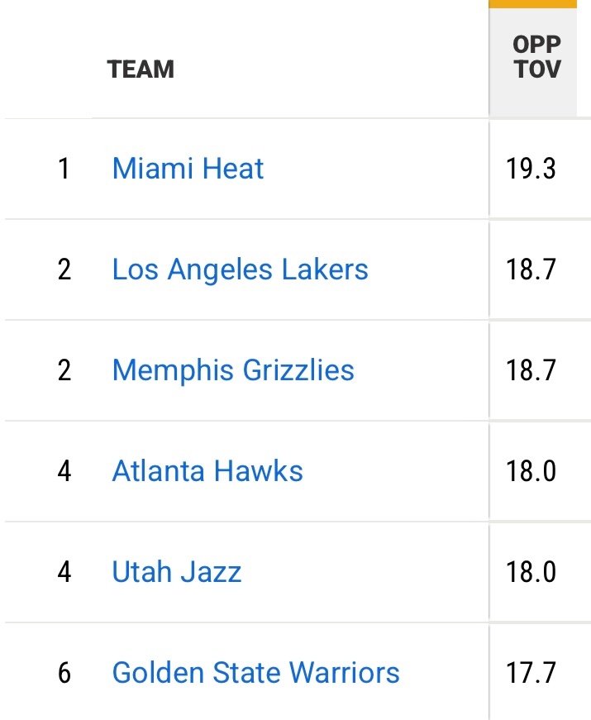Open the Miami Heat team link
This screenshot has width=591, height=720.
[x=188, y=169]
